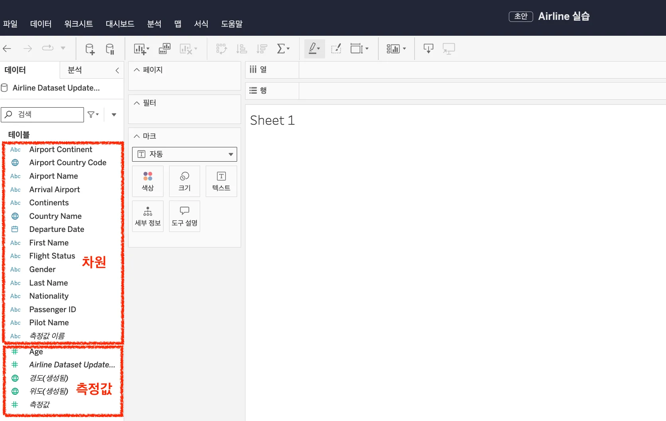
Task: Open the fit view dropdown icon
Action: [x=360, y=48]
